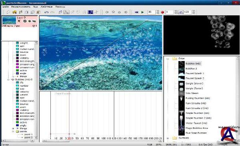Click the Paste toolbar icon
The height and width of the screenshot is (146, 240).
click(38, 12)
